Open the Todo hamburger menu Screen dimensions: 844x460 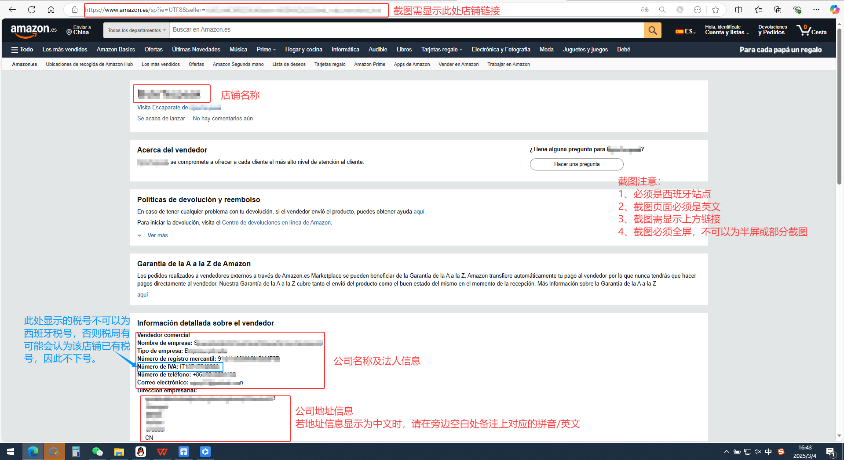(22, 50)
